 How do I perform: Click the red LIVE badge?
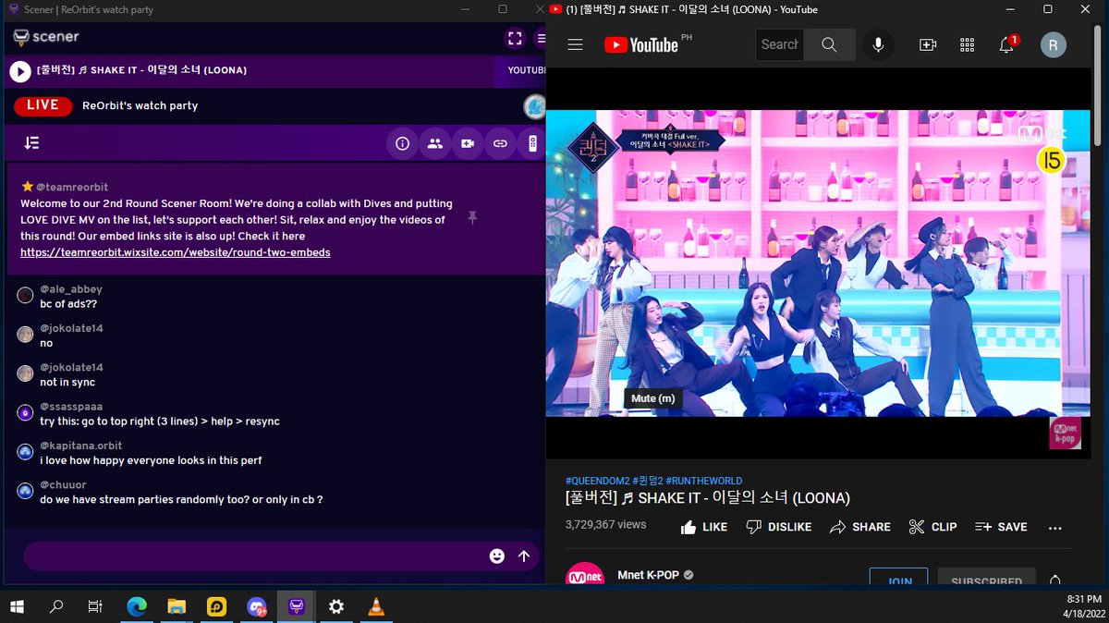pyautogui.click(x=43, y=105)
